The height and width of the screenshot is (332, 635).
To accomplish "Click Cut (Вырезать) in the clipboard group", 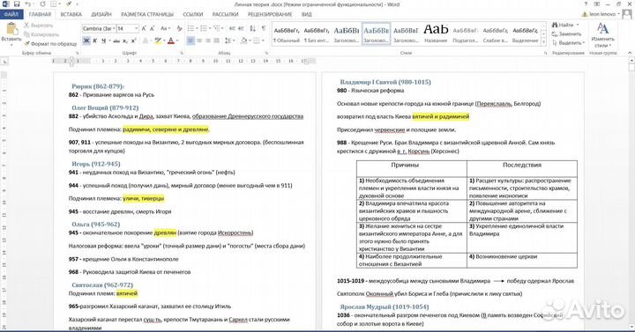I will point(39,25).
